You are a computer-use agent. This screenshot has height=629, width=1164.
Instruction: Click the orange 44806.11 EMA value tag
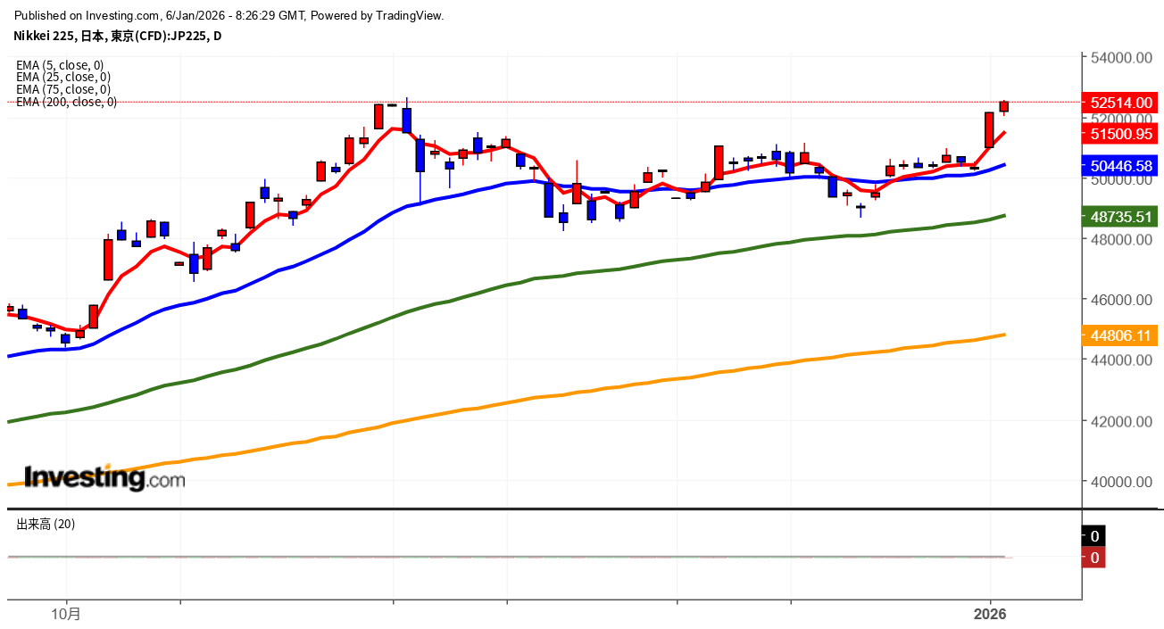click(1120, 335)
